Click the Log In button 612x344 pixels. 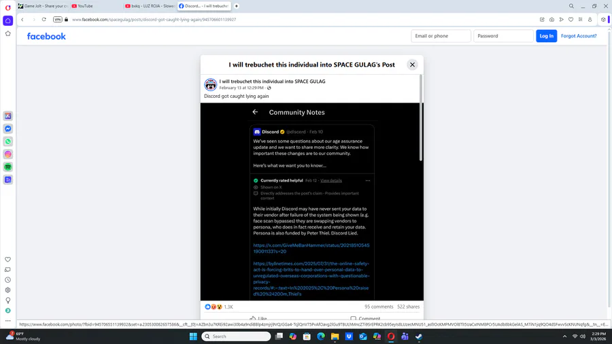[x=546, y=36]
